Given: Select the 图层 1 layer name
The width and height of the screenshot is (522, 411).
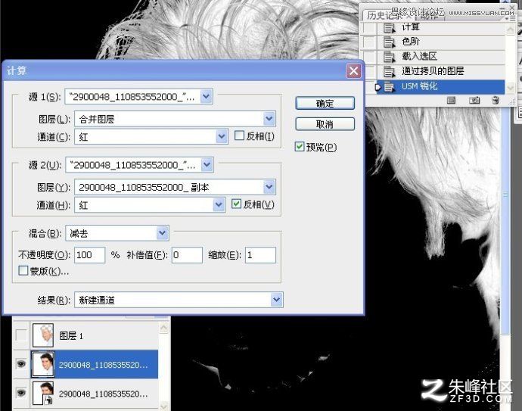Looking at the screenshot, I should coord(71,336).
